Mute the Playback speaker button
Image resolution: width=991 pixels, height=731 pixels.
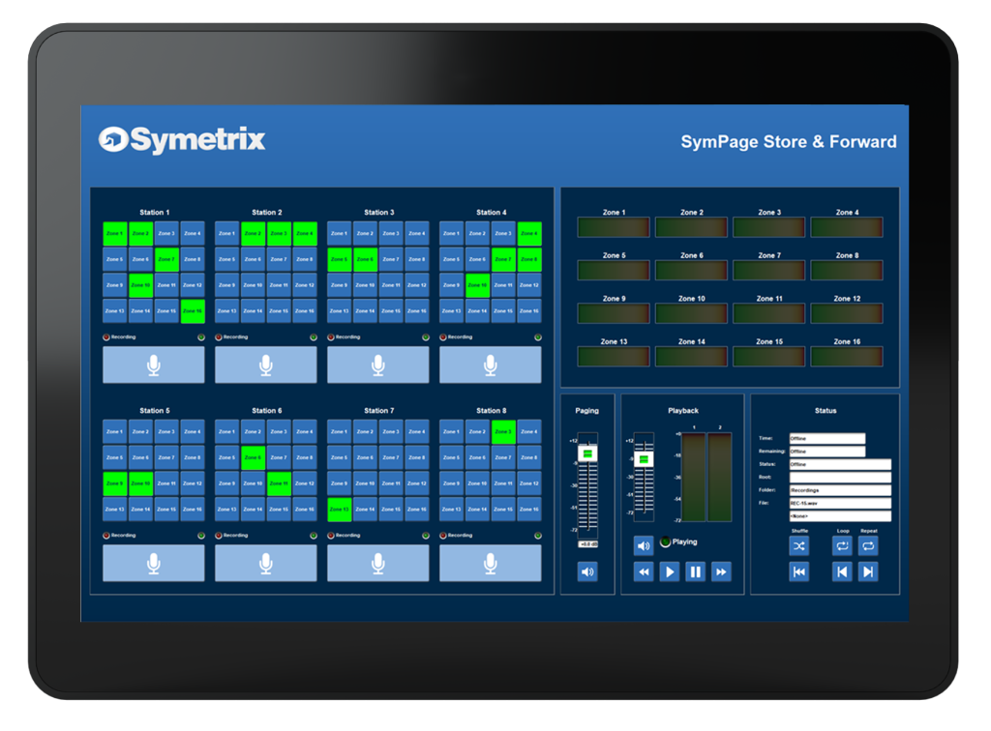point(644,546)
